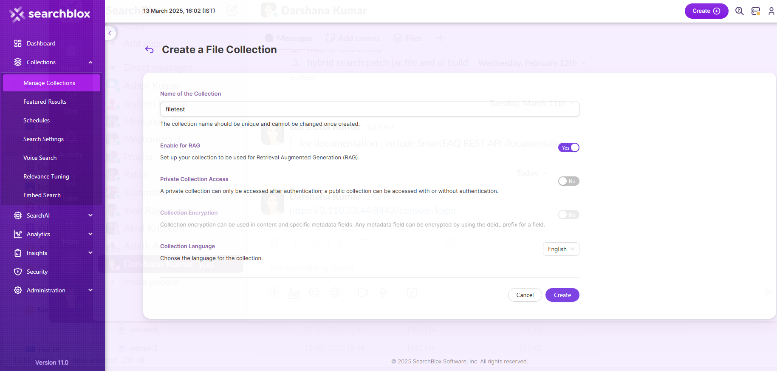Click the SearchBlox copyright footer text

click(460, 362)
